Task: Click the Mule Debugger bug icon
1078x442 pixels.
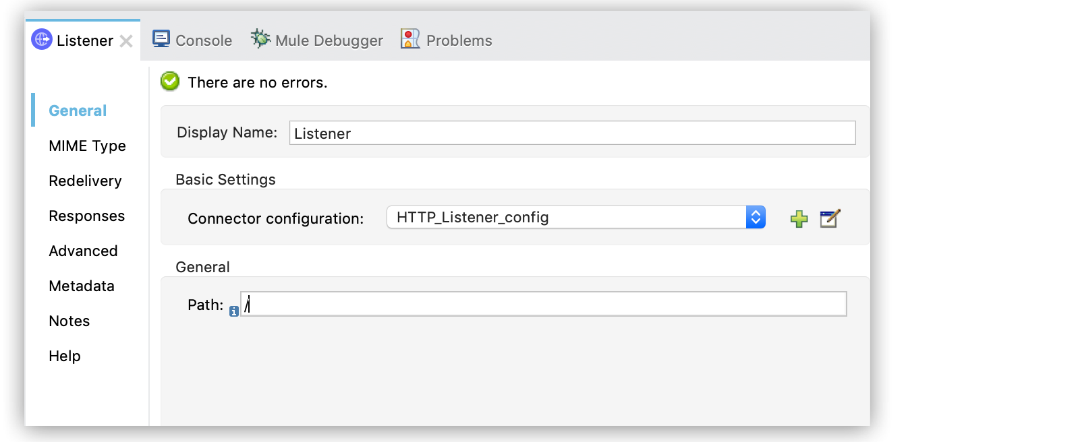Action: coord(260,39)
